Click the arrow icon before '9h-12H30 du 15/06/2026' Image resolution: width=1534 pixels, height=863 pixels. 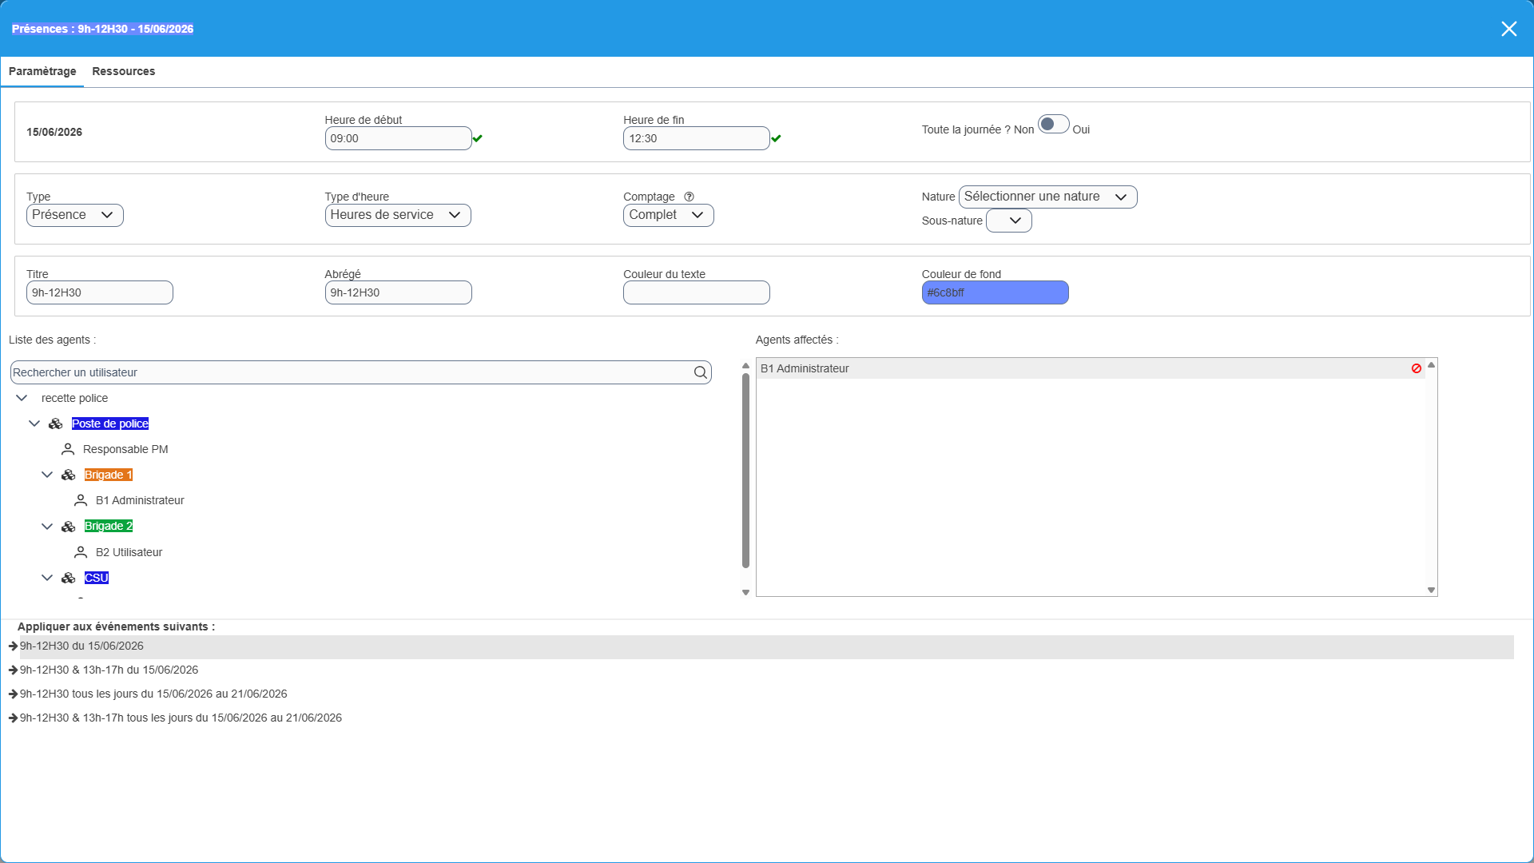click(x=14, y=646)
